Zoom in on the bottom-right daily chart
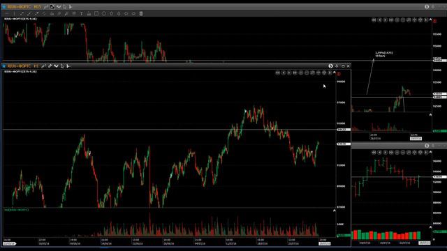The height and width of the screenshot is (251, 447). pyautogui.click(x=397, y=153)
